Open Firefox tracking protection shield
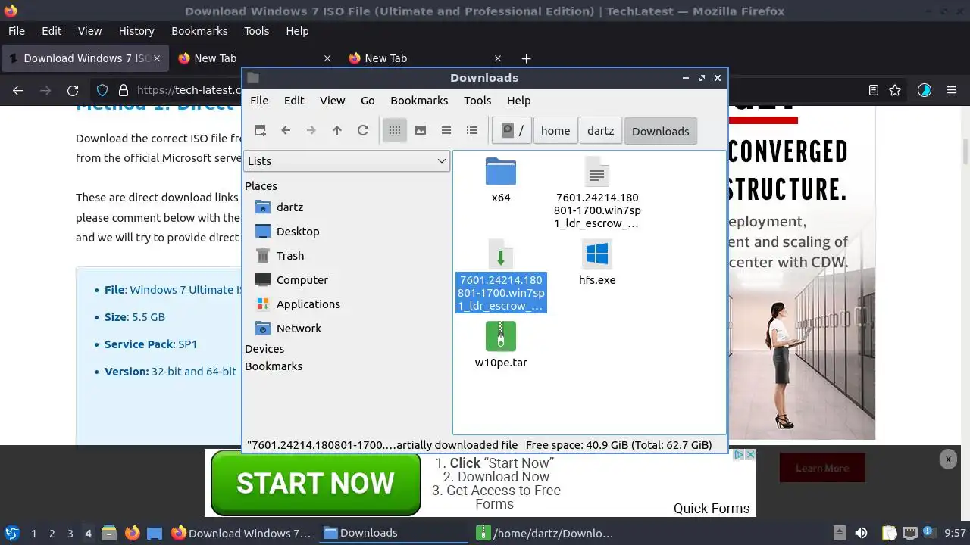This screenshot has width=970, height=545. pos(102,90)
